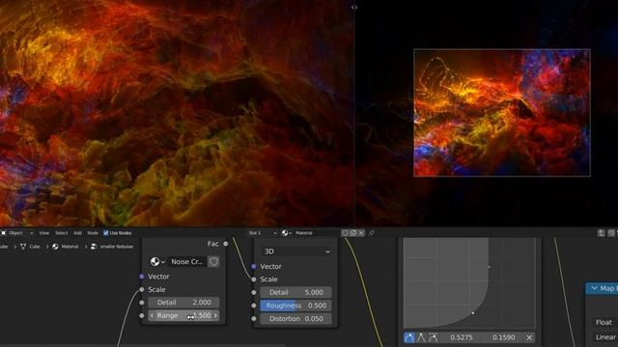Screen dimensions: 618x347
Task: Open the Select menu in node editor
Action: [x=61, y=233]
